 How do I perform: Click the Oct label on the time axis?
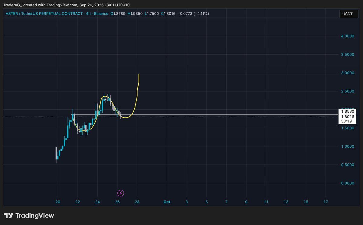click(167, 202)
